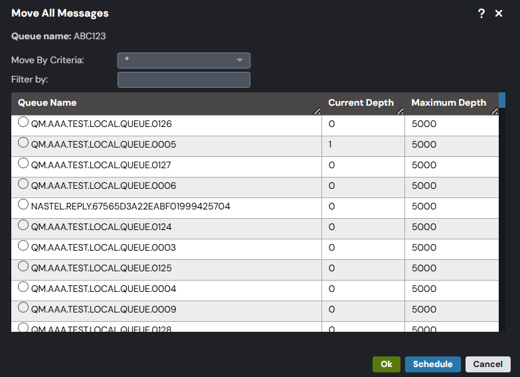Select radio for QM.AAA.TEST.LOCAL.QUEUE.0005
The height and width of the screenshot is (377, 520).
tap(23, 142)
